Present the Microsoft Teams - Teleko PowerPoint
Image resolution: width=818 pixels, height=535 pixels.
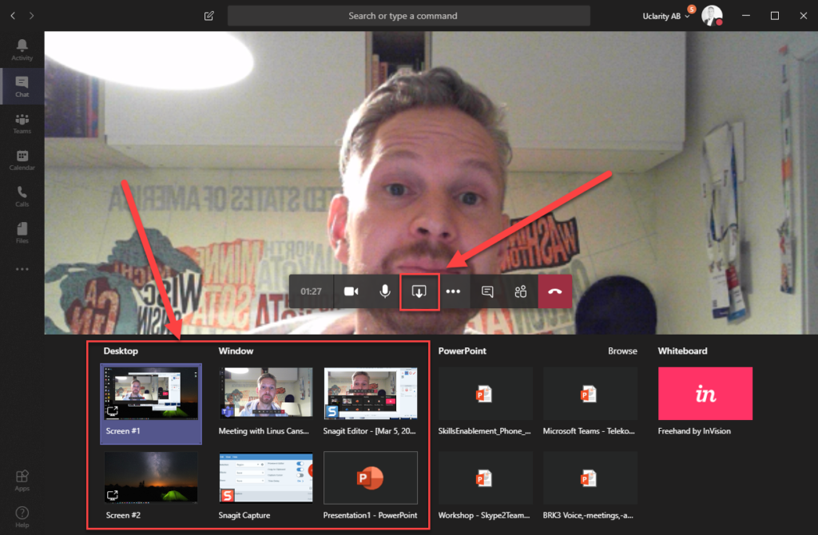(x=590, y=402)
